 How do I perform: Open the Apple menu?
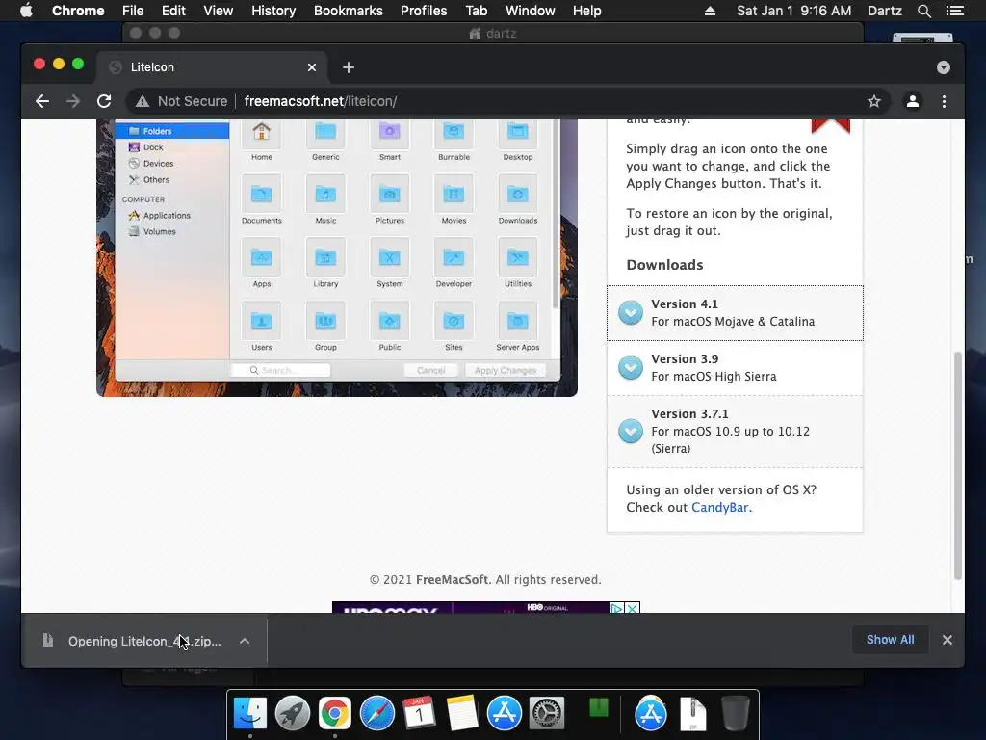click(x=26, y=11)
